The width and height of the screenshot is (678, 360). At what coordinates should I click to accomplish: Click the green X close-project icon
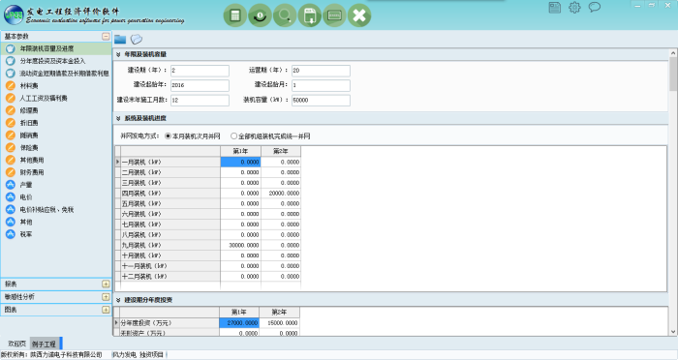pyautogui.click(x=359, y=15)
